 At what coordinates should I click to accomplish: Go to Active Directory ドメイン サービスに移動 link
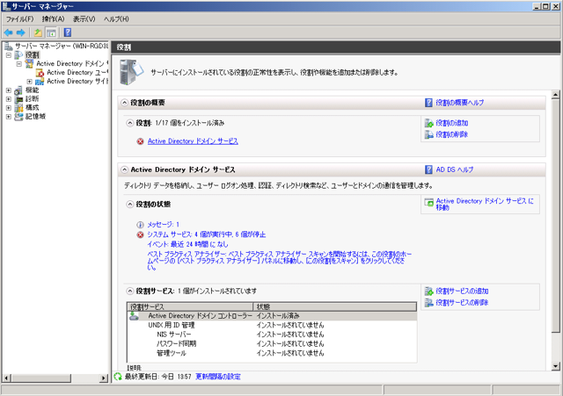[x=485, y=205]
